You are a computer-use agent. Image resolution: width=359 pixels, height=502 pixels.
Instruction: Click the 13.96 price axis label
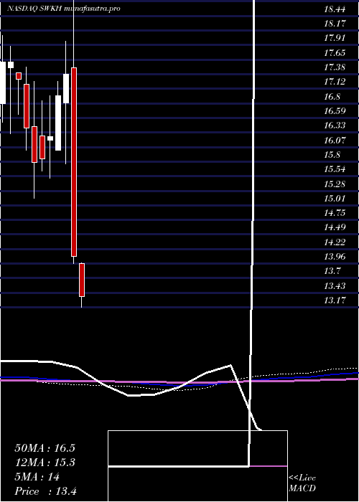pyautogui.click(x=335, y=257)
